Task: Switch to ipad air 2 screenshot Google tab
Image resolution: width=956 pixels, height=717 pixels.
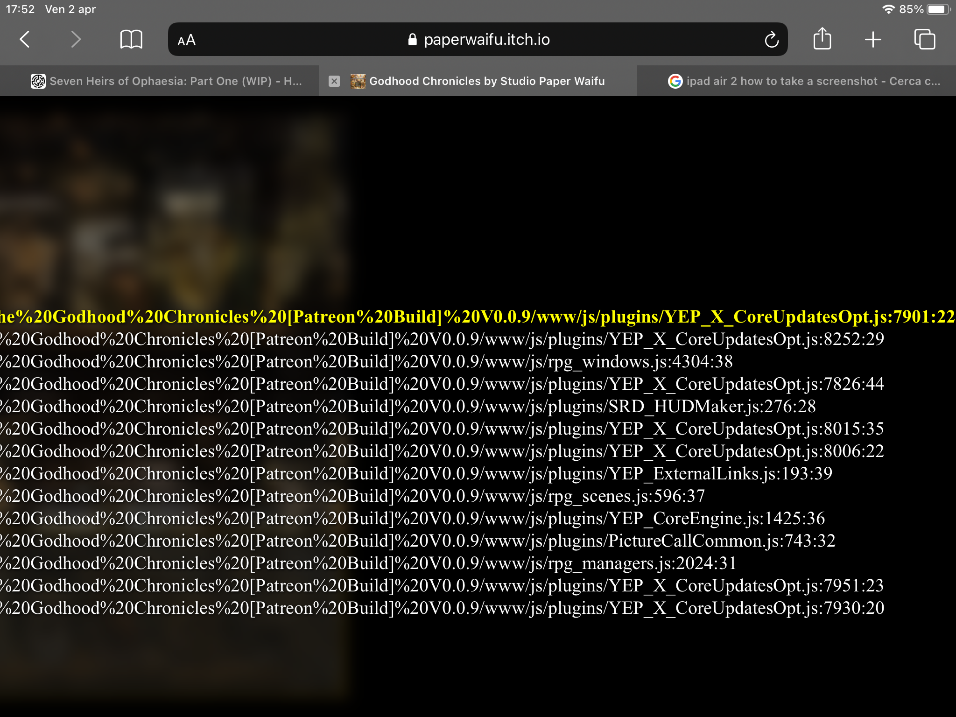Action: coord(797,81)
